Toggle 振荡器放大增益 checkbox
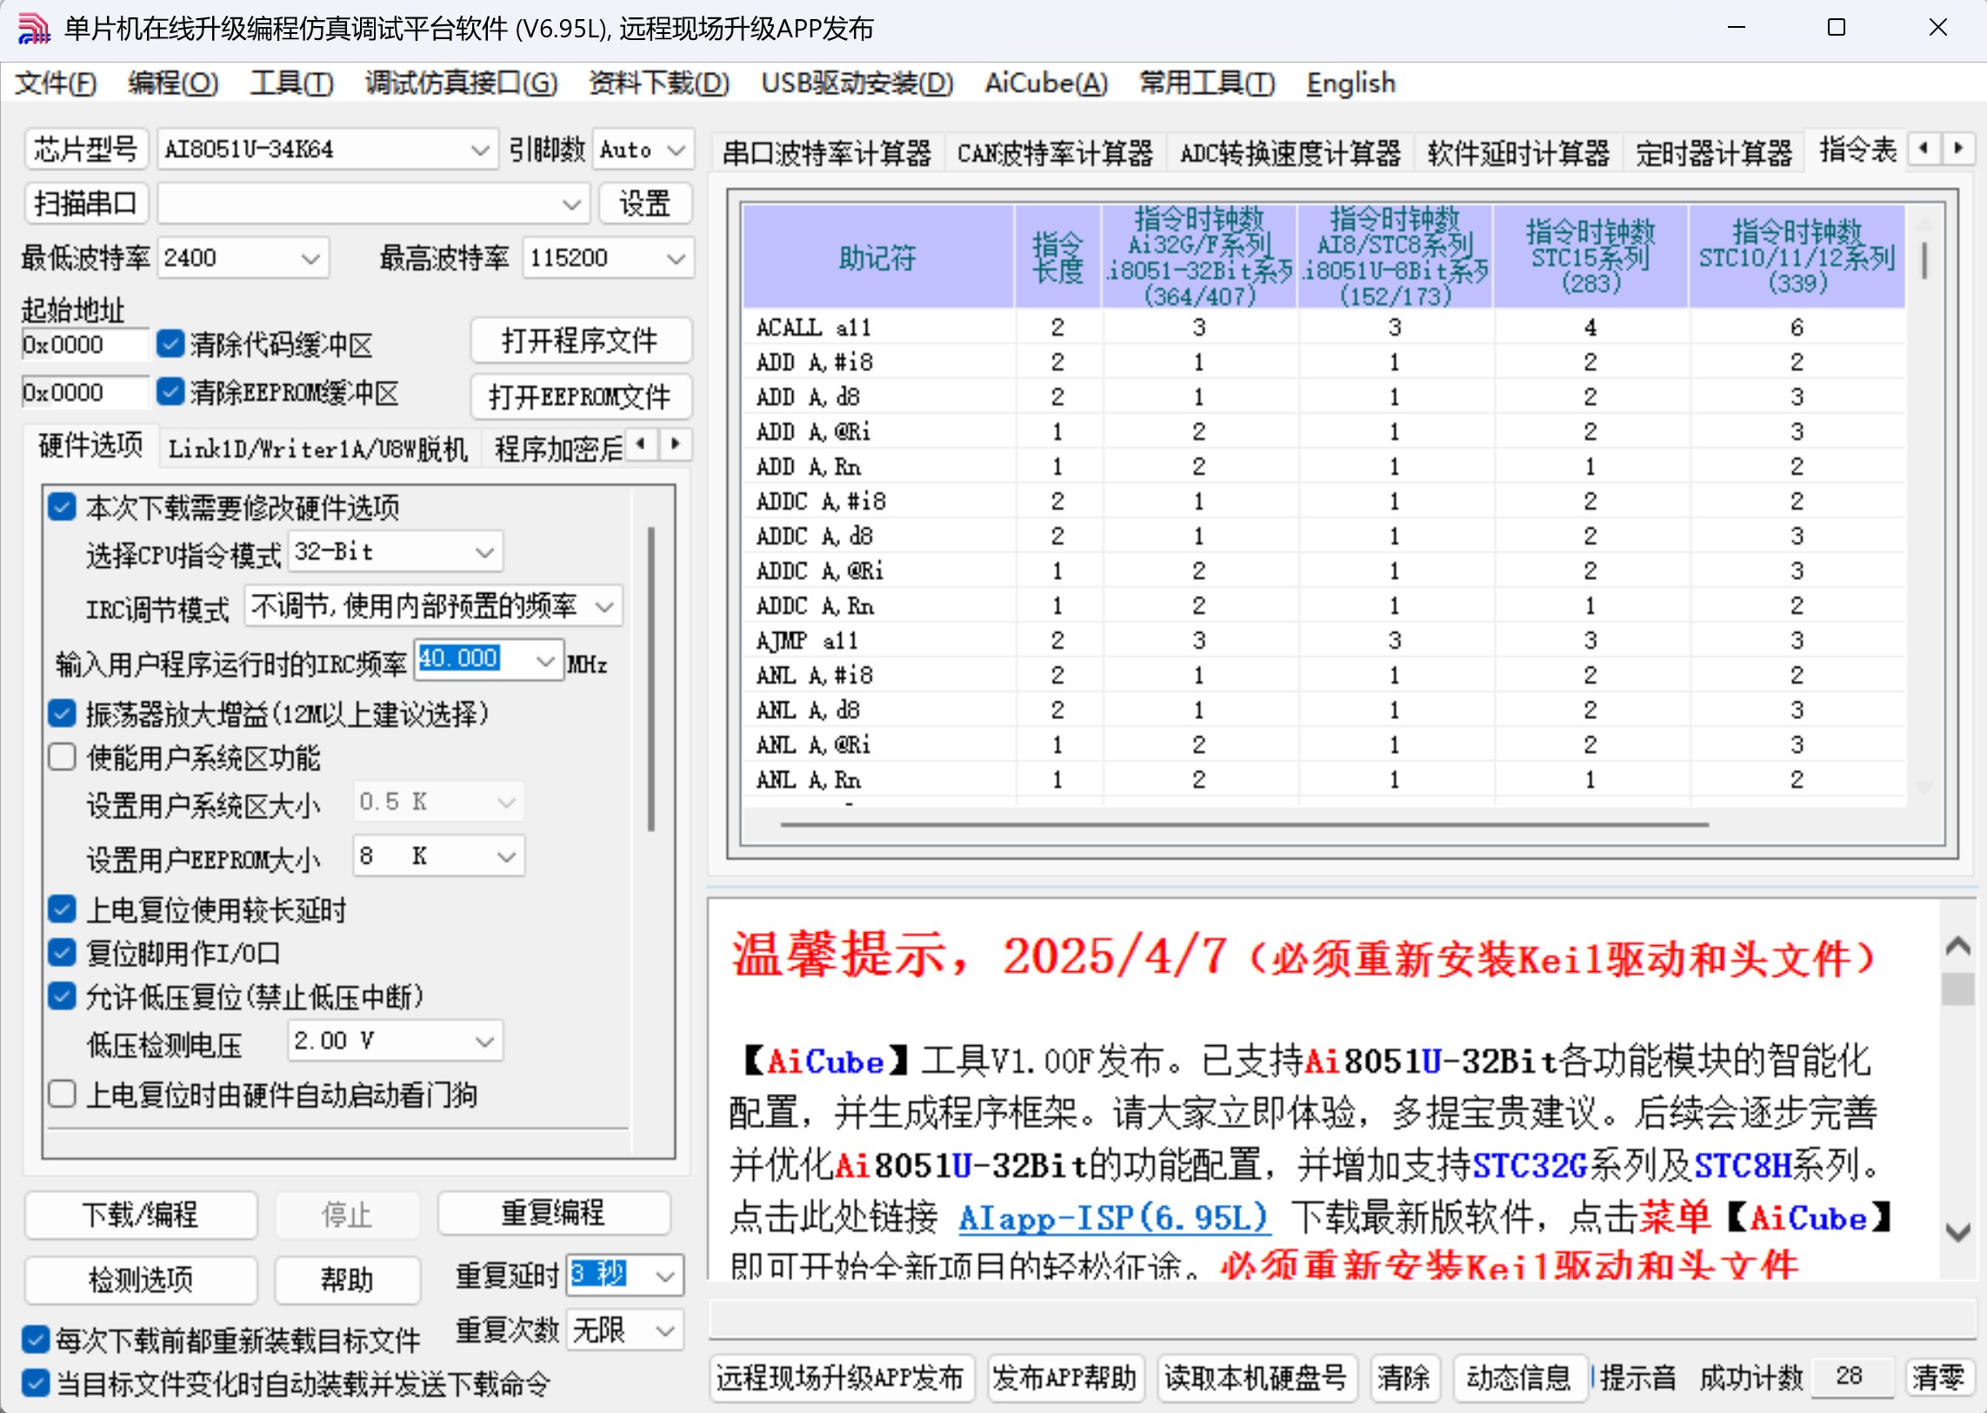The image size is (1987, 1413). pos(62,714)
